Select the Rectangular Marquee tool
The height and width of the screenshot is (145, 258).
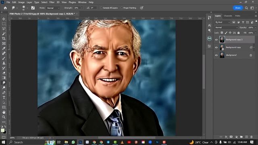pos(4,24)
